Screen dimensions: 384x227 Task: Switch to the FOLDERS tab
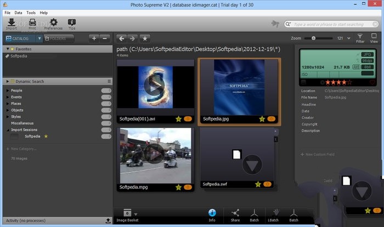tap(59, 38)
